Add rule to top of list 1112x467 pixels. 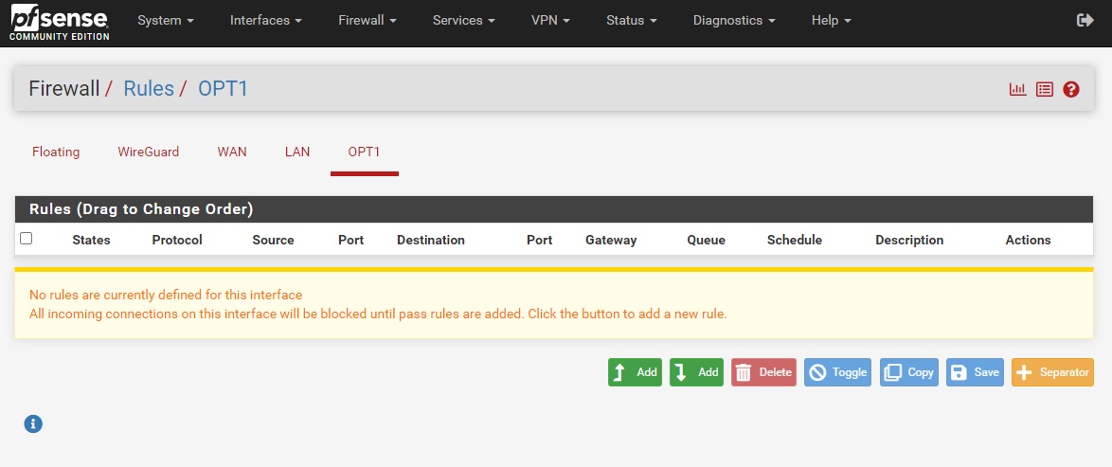(x=635, y=372)
